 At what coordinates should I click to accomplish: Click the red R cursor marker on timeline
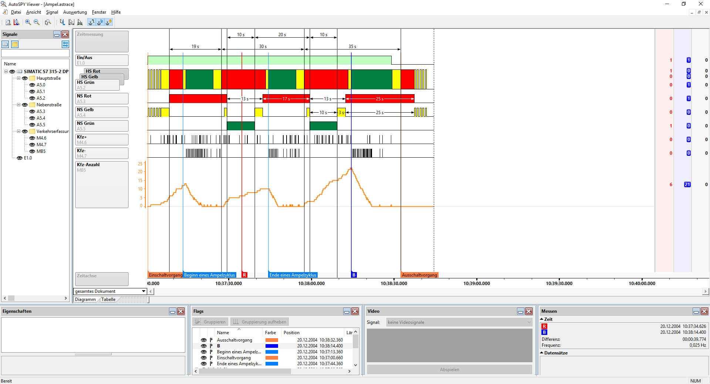coord(244,275)
